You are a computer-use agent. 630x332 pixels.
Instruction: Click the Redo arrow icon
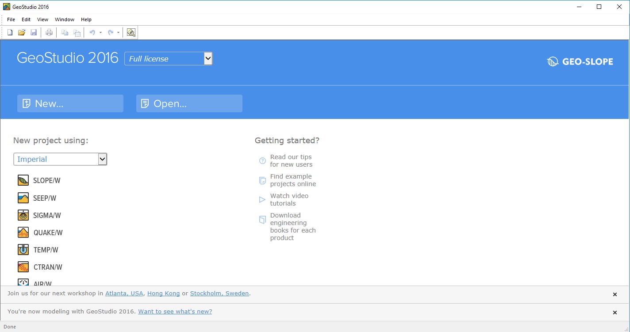tap(111, 32)
